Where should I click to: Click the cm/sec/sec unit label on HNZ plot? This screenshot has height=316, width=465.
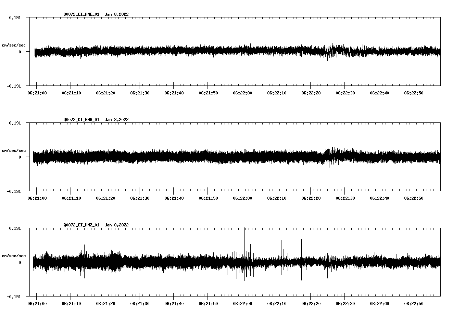[x=14, y=256]
